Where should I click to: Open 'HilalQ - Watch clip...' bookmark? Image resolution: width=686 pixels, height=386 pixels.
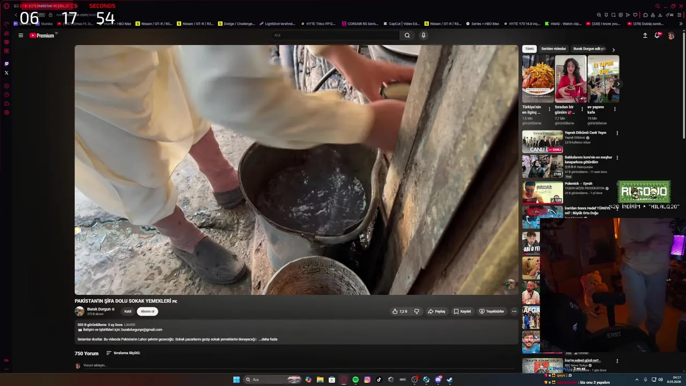[563, 24]
